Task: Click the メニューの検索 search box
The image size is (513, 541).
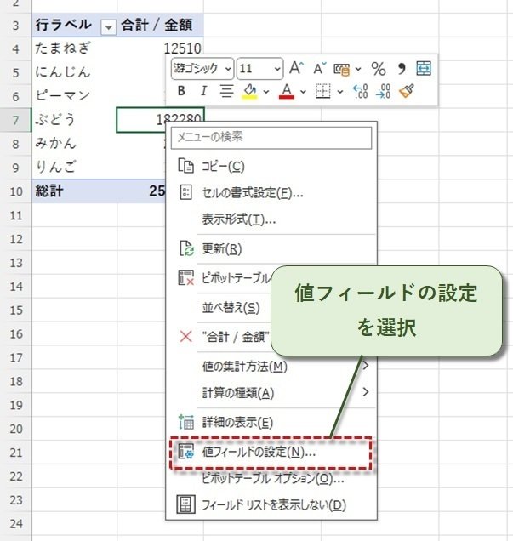Action: 271,138
